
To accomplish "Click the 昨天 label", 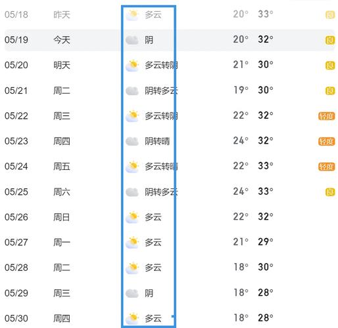I will click(x=62, y=15).
